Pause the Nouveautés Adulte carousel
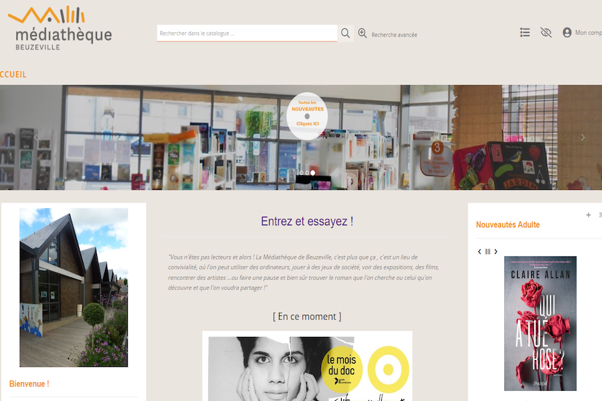602x401 pixels. (488, 252)
